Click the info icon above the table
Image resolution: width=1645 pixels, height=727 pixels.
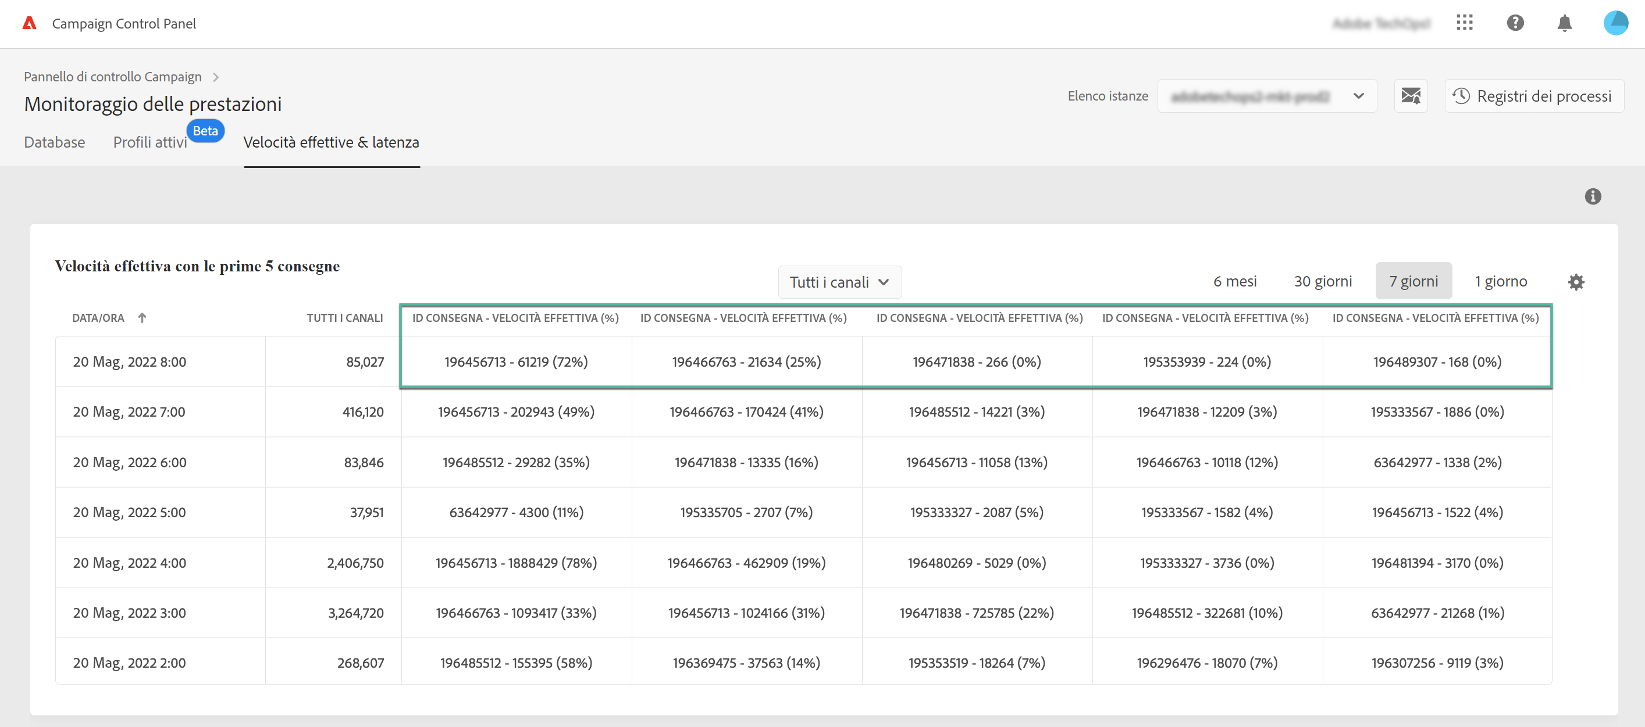pos(1593,196)
